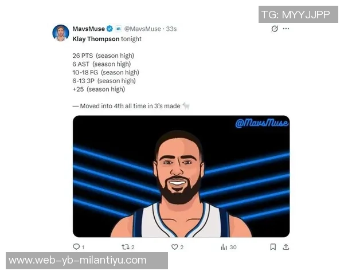Click the reply comment icon

(76, 247)
